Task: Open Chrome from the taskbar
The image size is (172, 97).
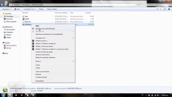Action: [x=16, y=95]
